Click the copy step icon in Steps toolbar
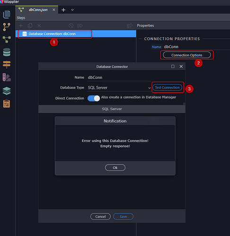230x236 pixels. [30, 25]
